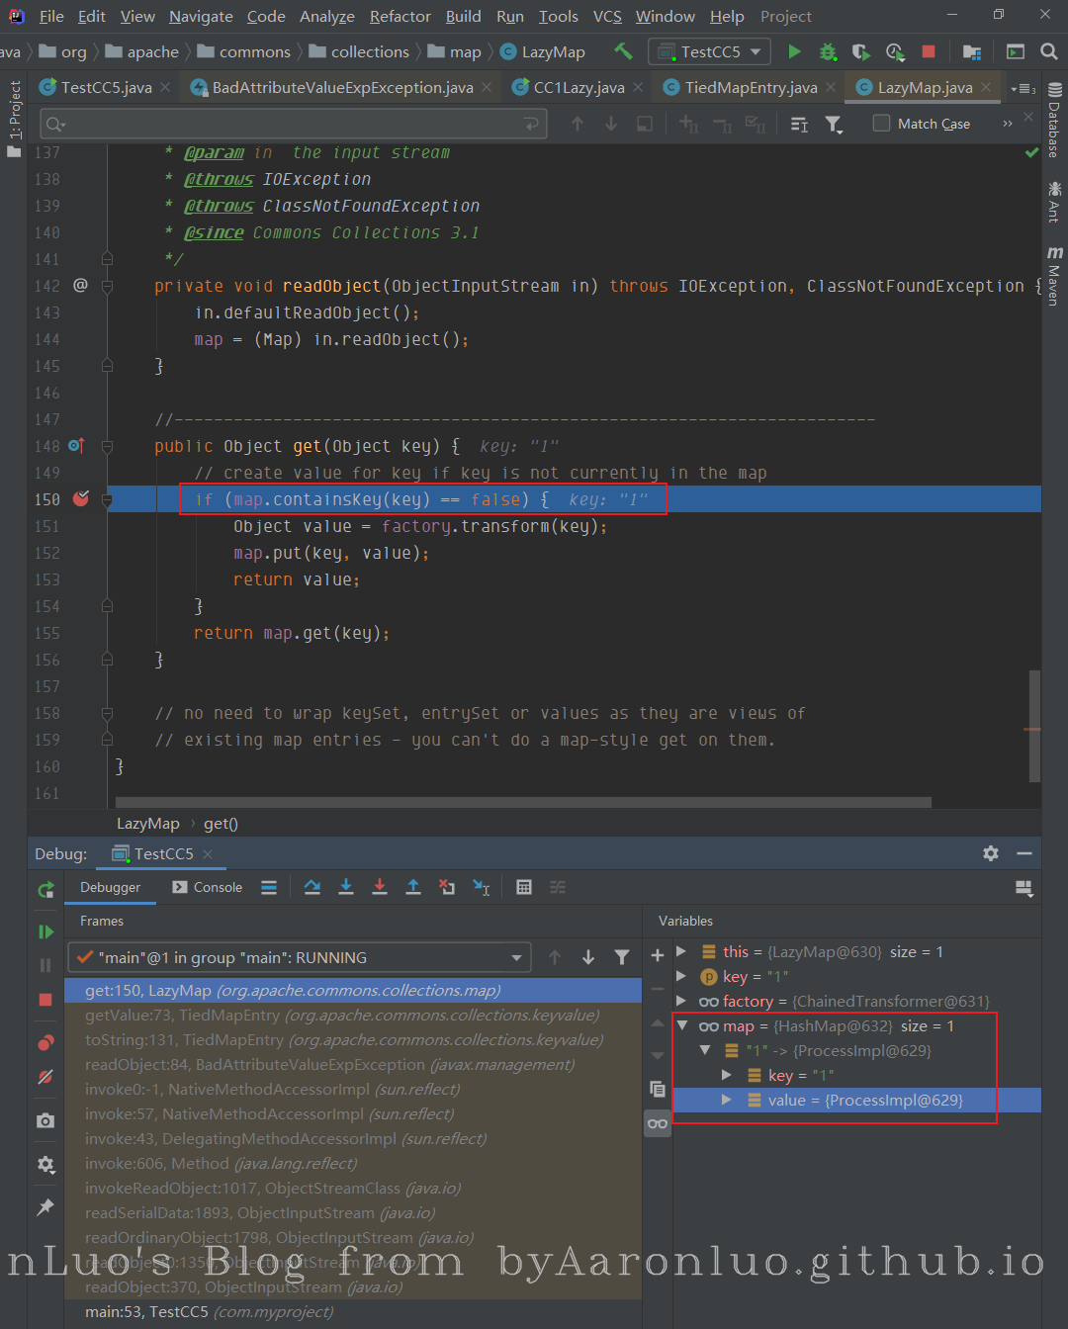
Task: Click the Evaluate Expression calculator icon
Action: point(524,887)
